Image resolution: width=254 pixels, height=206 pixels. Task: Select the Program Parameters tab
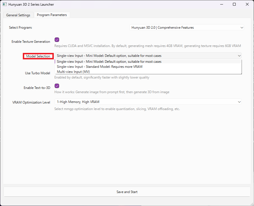(x=52, y=15)
